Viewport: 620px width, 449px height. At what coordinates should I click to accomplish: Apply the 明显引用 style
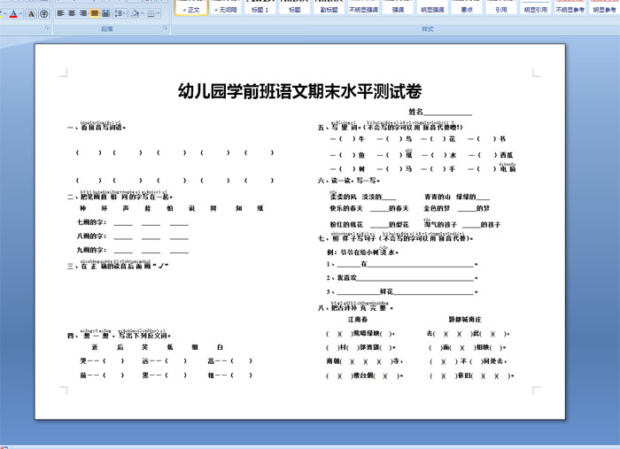coord(535,7)
